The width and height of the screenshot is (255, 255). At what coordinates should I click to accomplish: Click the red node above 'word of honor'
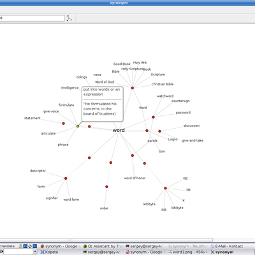click(133, 156)
